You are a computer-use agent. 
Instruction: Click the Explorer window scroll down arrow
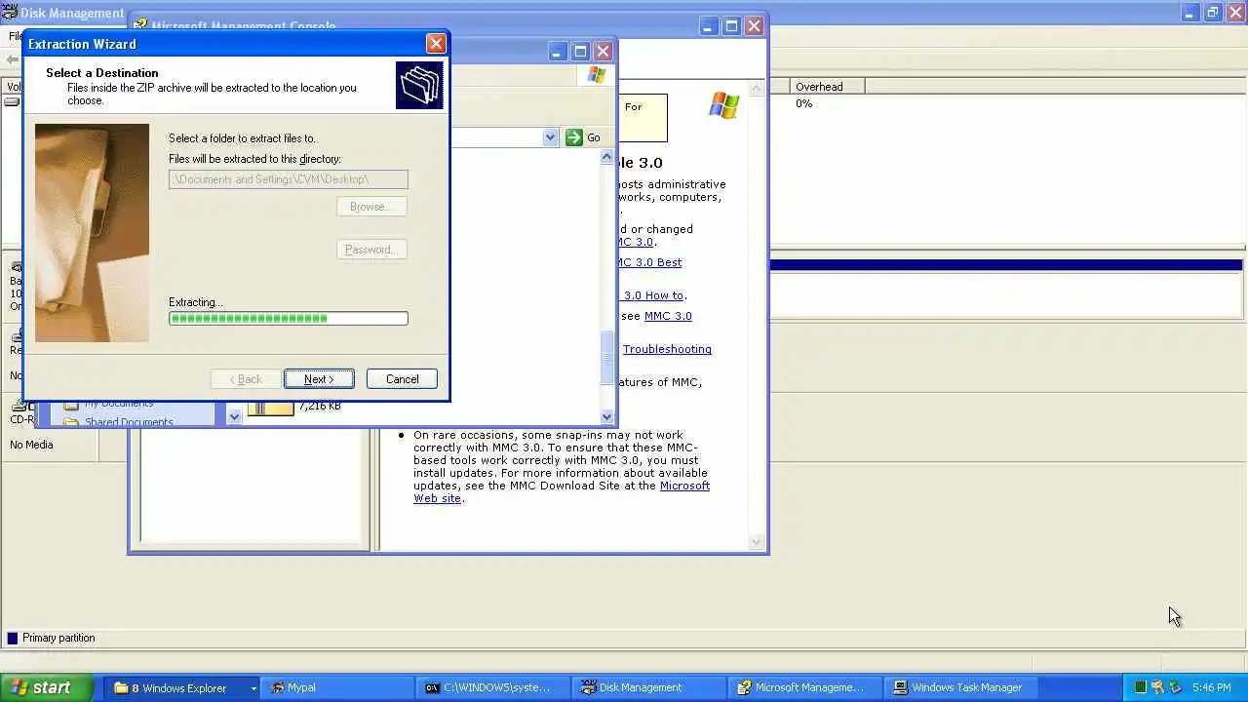pyautogui.click(x=607, y=416)
